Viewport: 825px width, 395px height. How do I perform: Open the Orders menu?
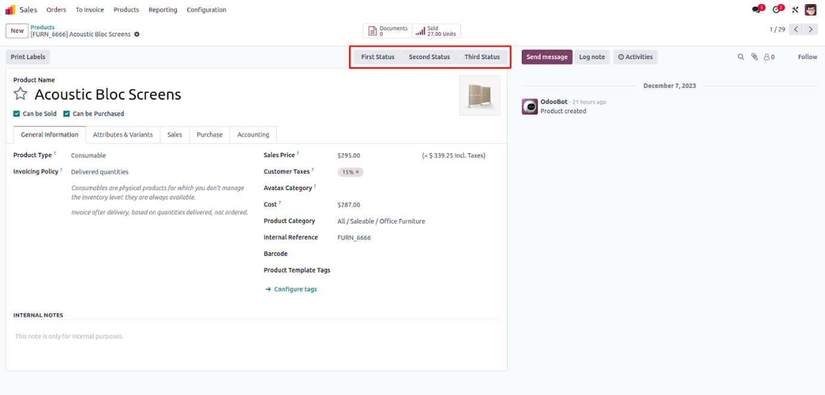coord(56,10)
